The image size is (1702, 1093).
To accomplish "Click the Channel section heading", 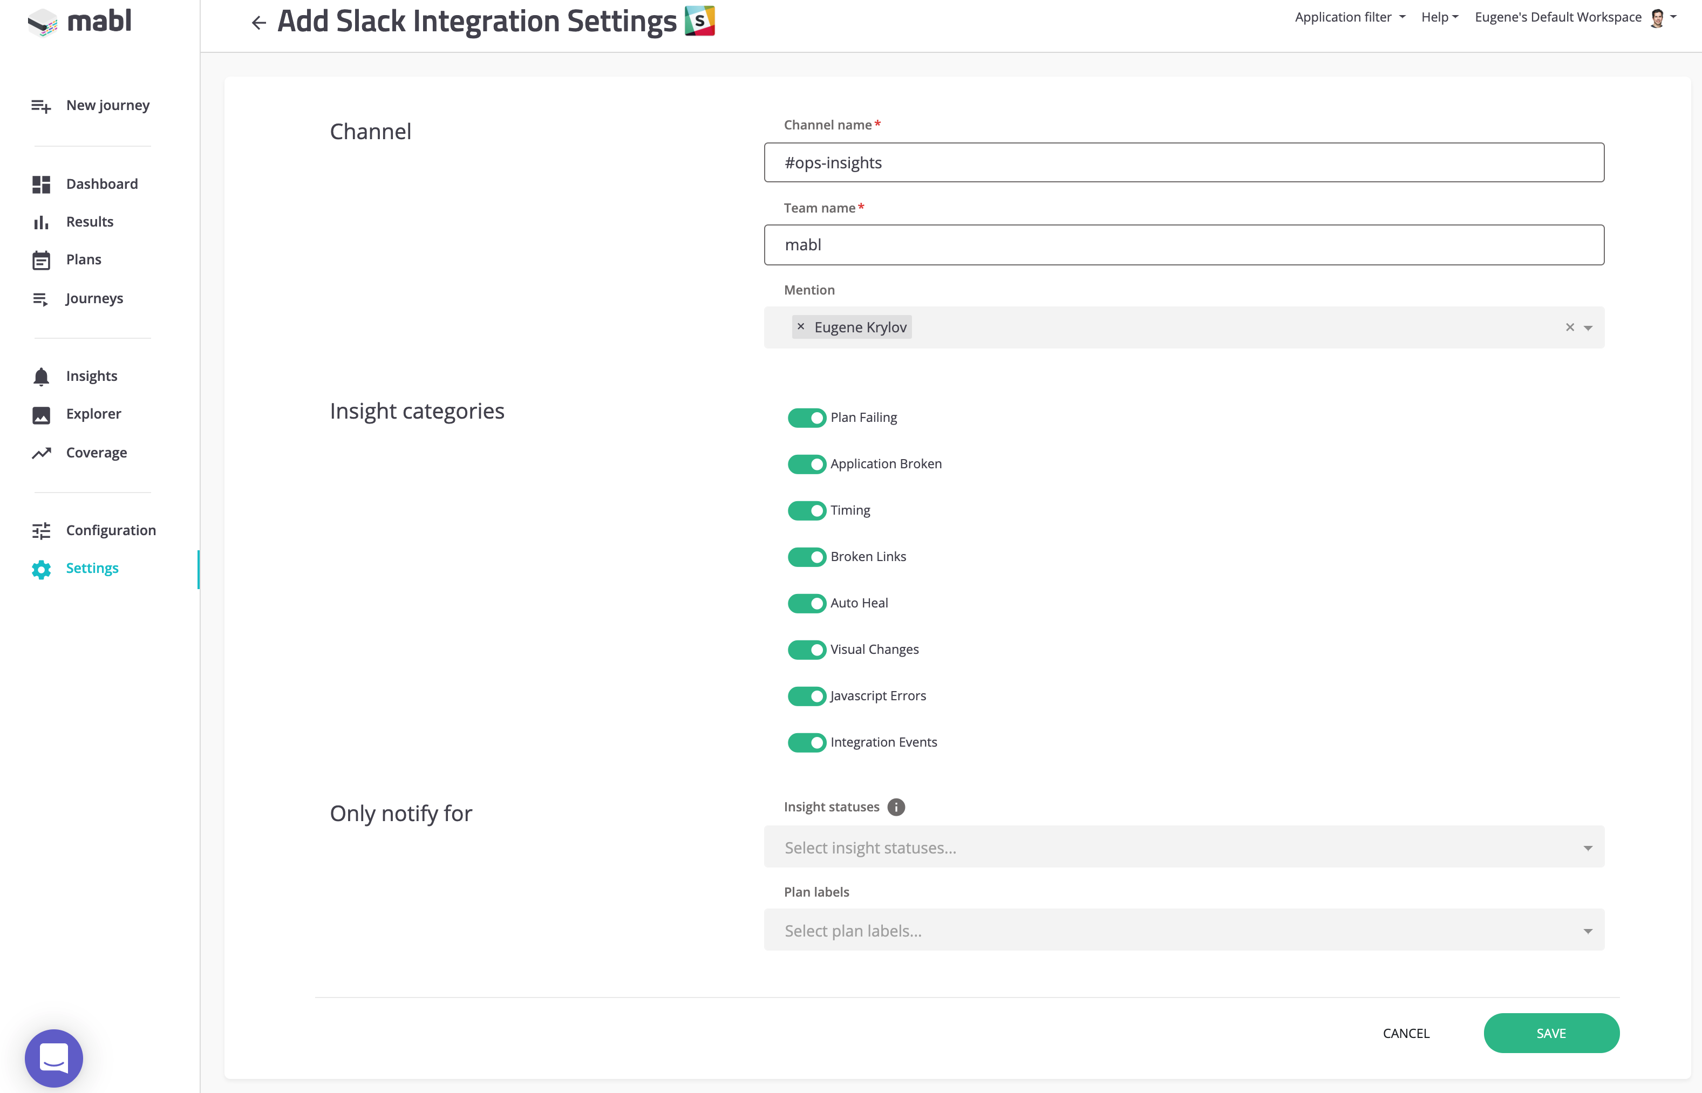I will click(371, 131).
